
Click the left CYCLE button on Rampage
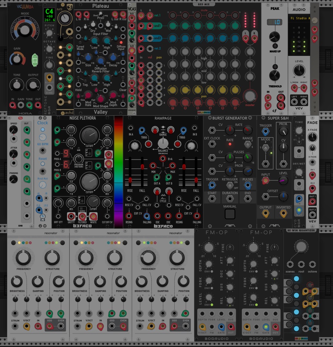pos(157,191)
